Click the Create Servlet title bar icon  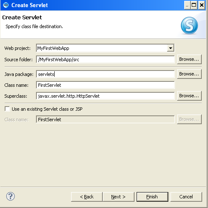[x=6, y=5]
